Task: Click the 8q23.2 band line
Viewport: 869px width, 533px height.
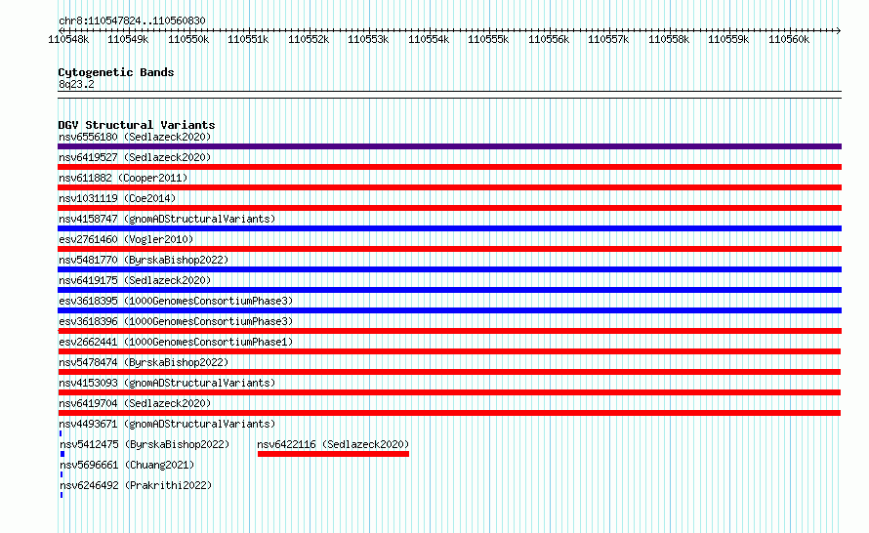Action: click(449, 95)
